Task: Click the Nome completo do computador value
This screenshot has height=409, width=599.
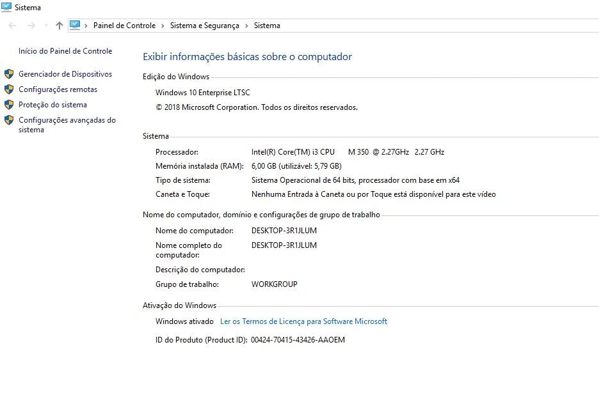Action: 284,245
